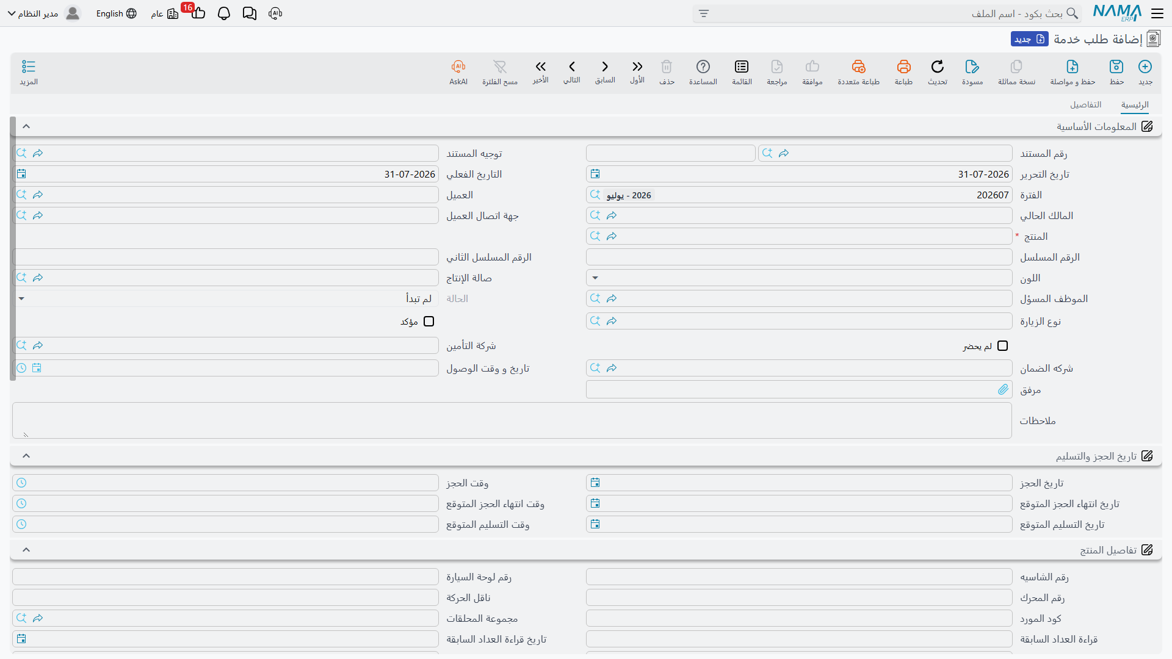Open the اللون (Color) dropdown
The height and width of the screenshot is (659, 1172).
[595, 278]
